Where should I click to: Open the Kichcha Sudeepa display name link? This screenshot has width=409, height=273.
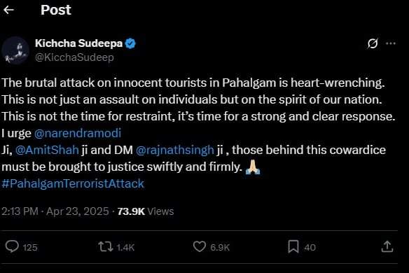pos(78,43)
